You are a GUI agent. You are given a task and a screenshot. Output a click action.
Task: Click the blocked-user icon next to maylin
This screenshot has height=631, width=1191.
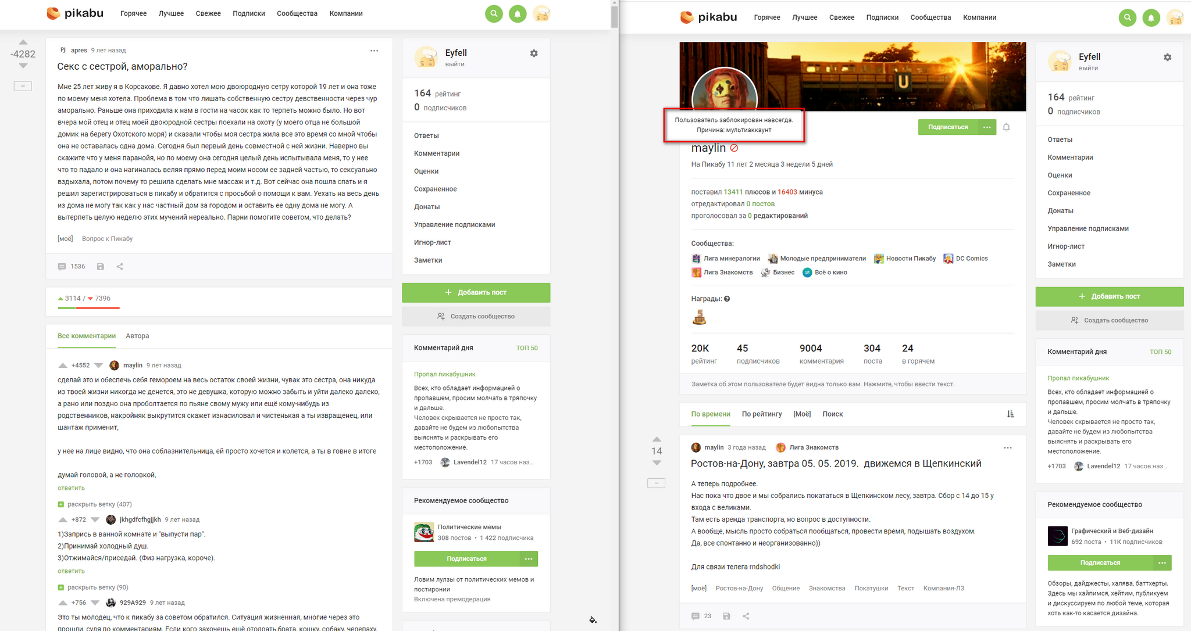coord(734,148)
